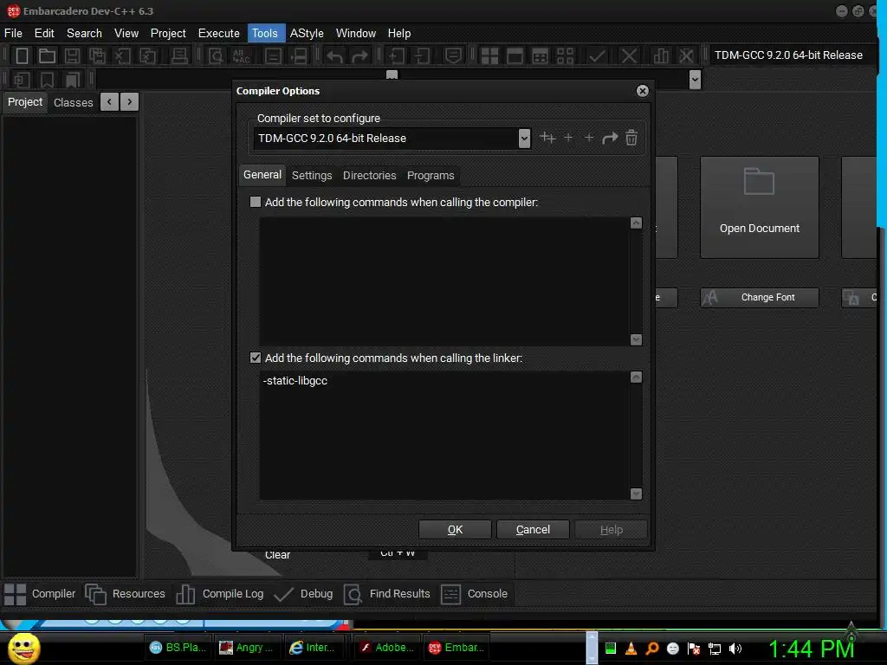This screenshot has height=665, width=887.
Task: Click the rename compiler set arrow icon
Action: tap(610, 138)
